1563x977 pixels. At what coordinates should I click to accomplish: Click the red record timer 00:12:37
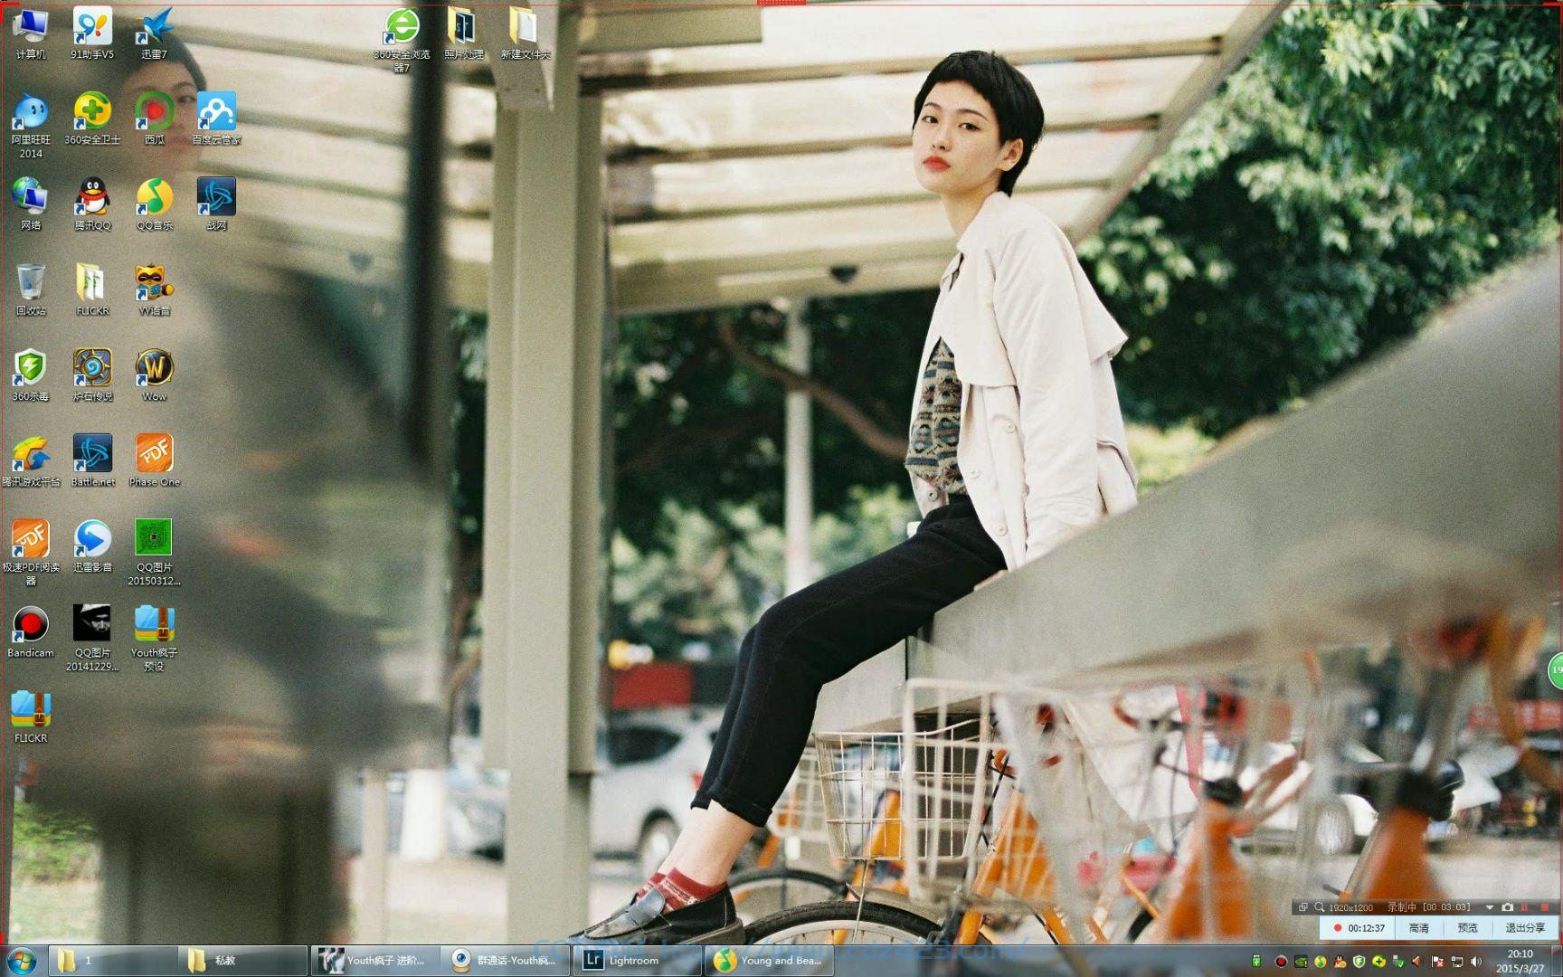tap(1359, 928)
